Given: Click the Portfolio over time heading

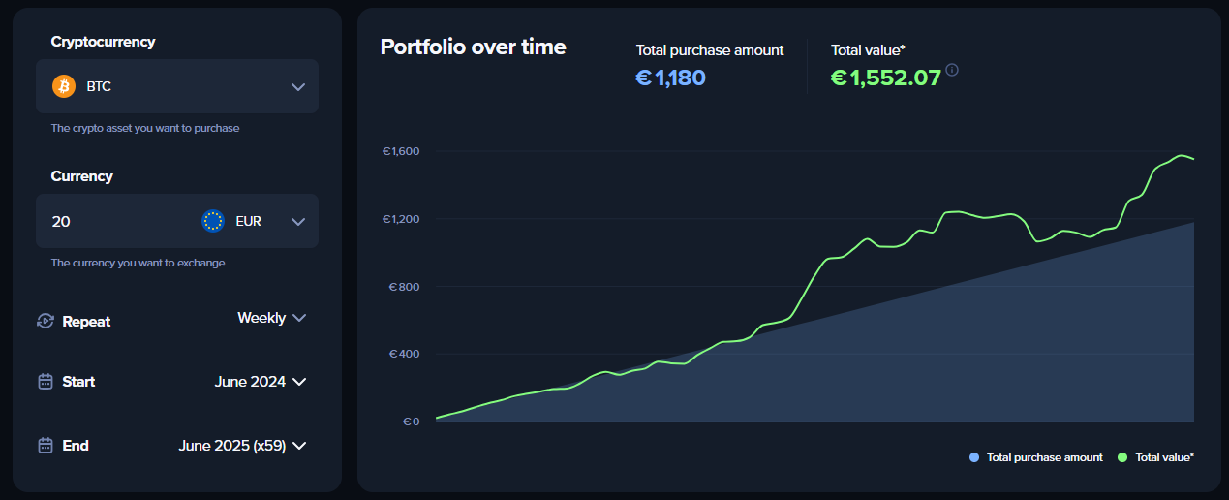Looking at the screenshot, I should [x=473, y=47].
